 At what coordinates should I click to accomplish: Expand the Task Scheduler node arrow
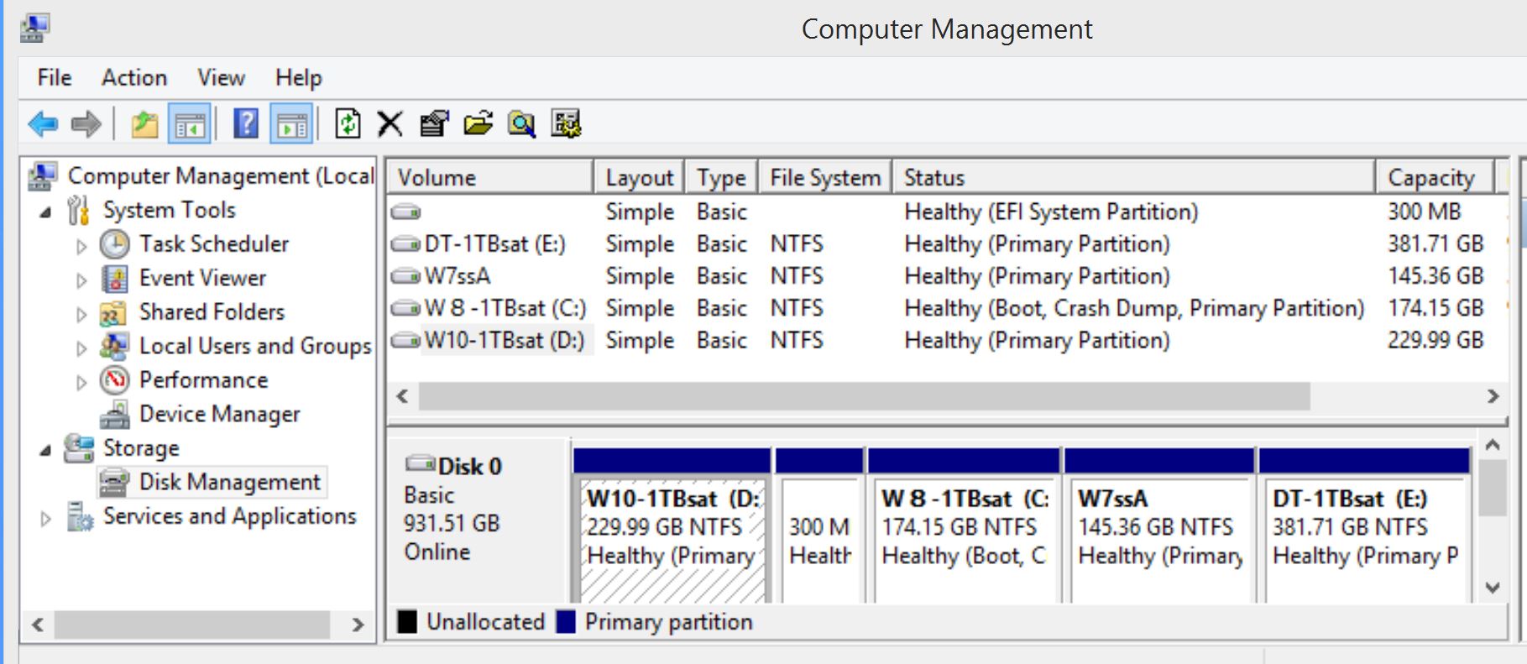(x=81, y=246)
